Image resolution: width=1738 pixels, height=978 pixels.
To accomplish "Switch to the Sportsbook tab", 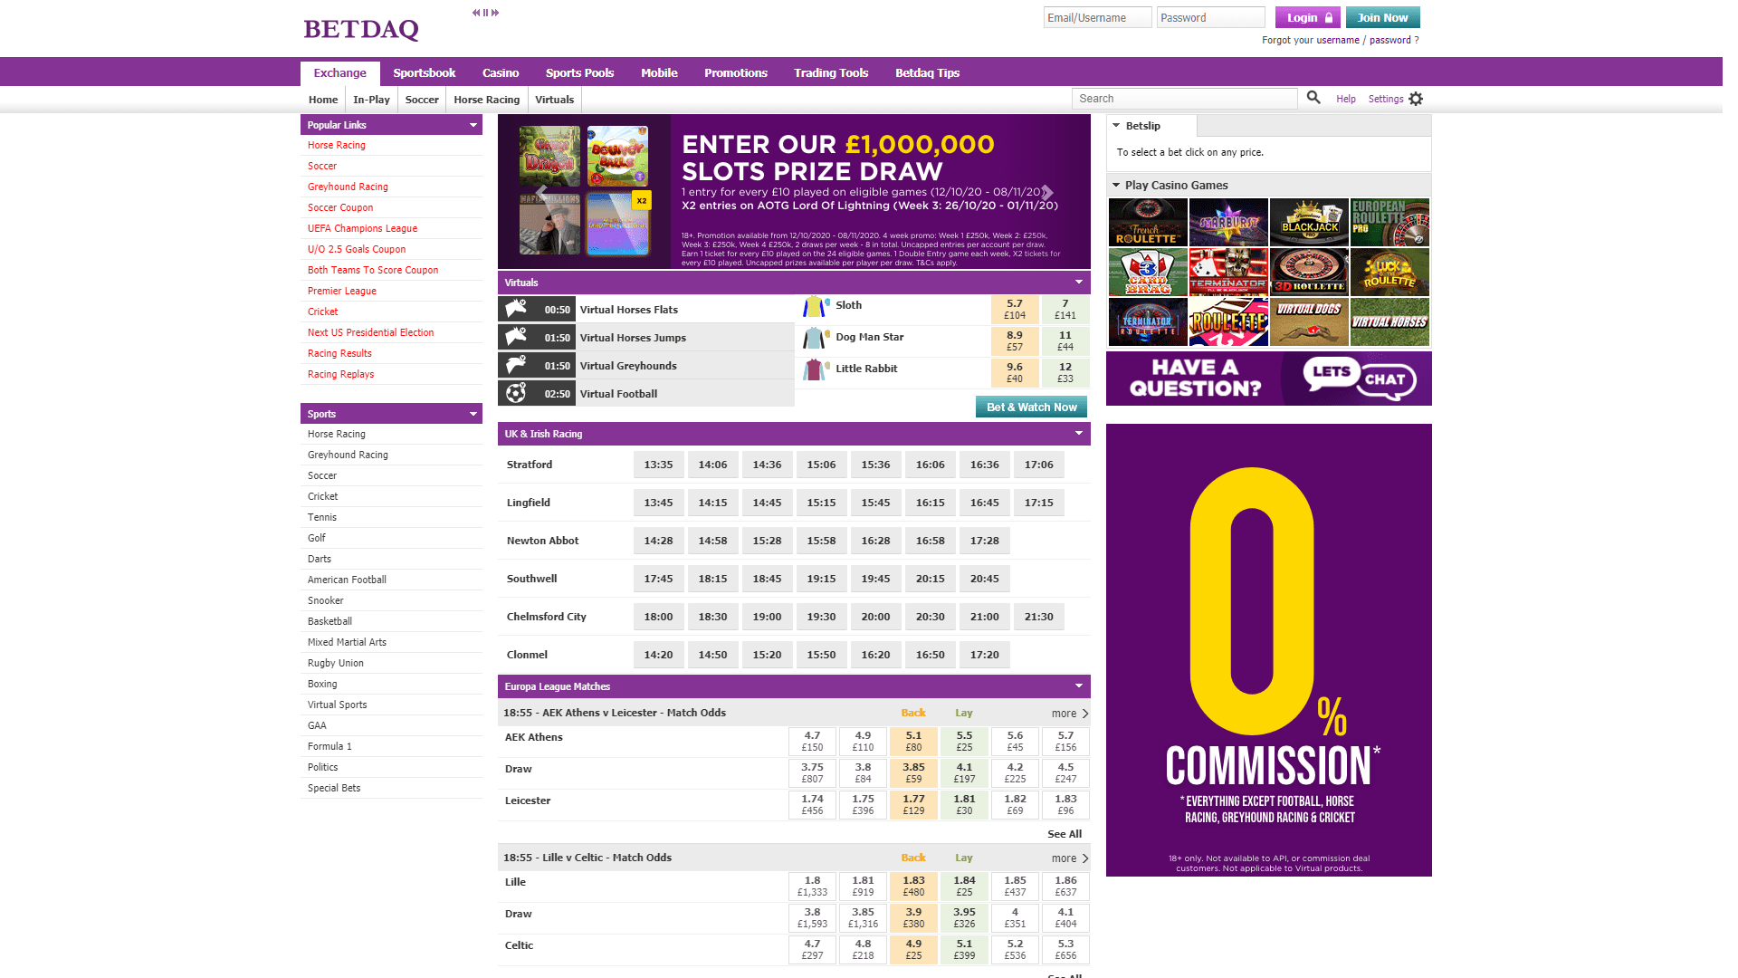I will point(424,73).
